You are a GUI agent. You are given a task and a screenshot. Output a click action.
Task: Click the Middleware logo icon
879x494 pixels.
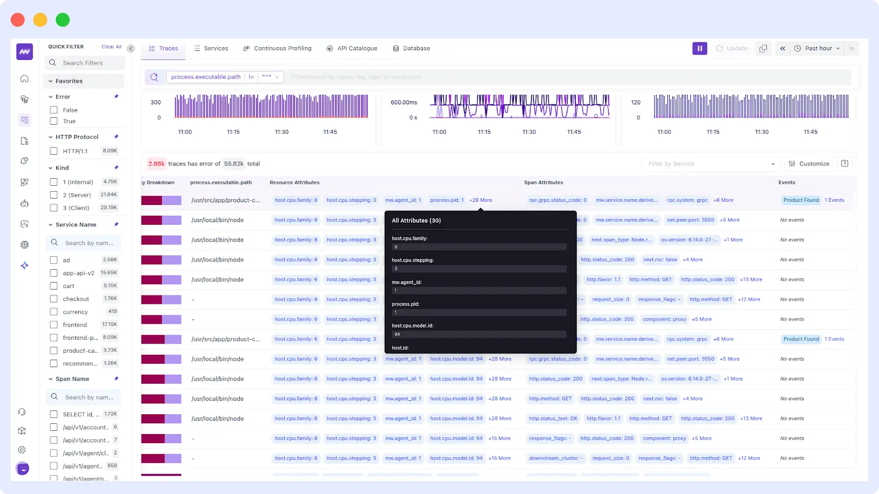(x=24, y=51)
